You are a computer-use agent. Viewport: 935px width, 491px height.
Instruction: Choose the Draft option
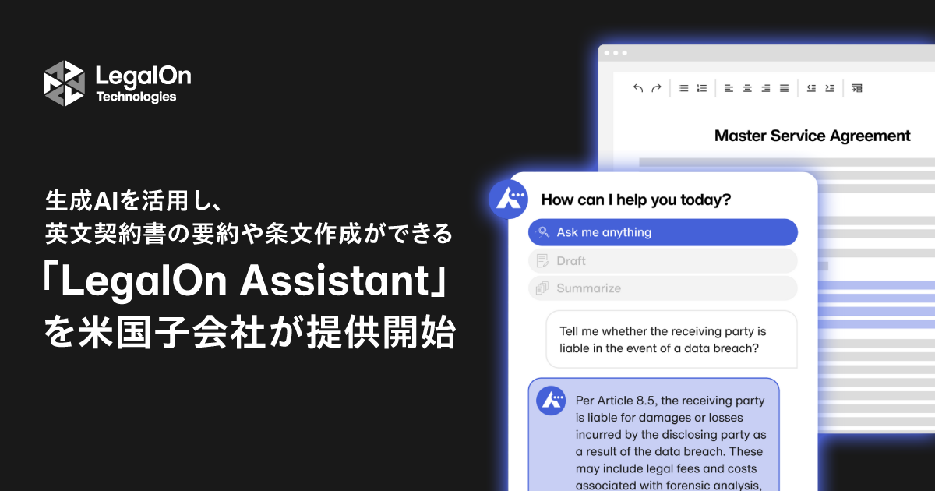tap(663, 260)
